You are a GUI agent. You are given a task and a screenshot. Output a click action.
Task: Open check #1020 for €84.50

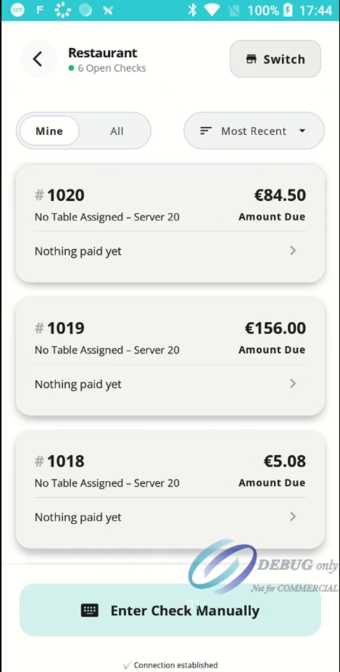(x=170, y=223)
